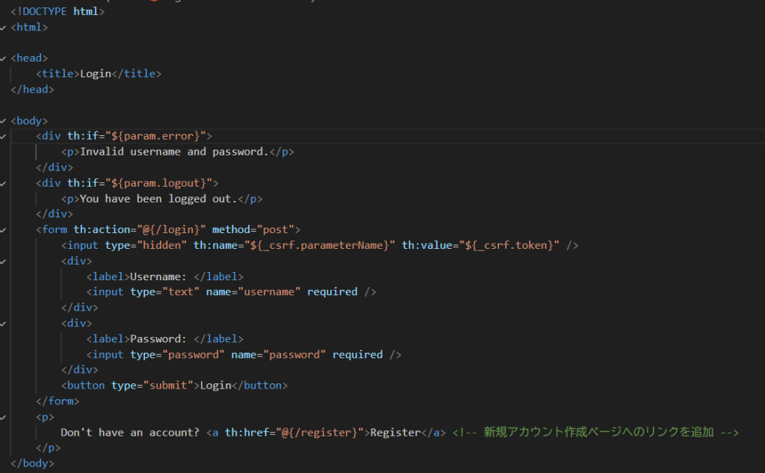This screenshot has height=473, width=765.
Task: Collapse the param.error div block
Action: [4, 137]
